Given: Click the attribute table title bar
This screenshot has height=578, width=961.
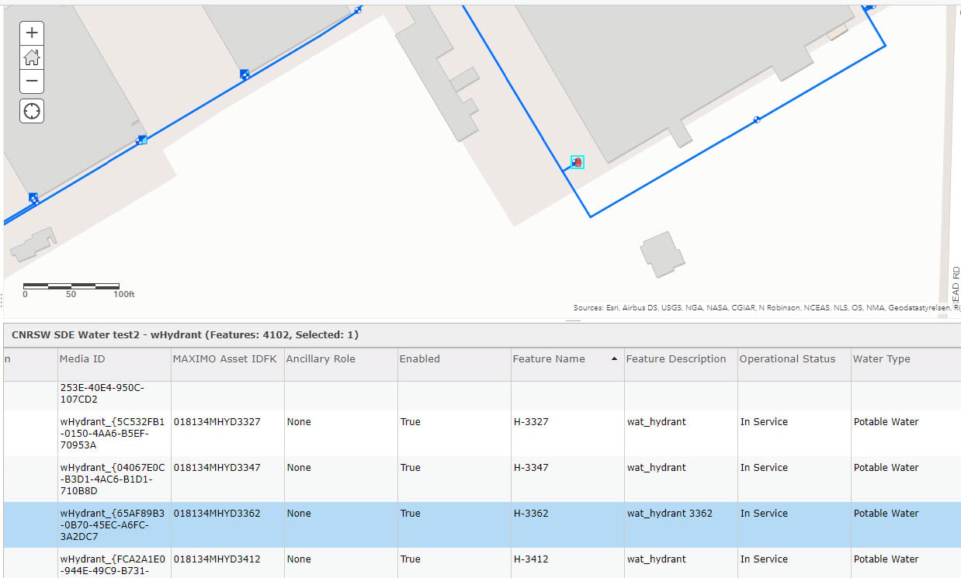Looking at the screenshot, I should pos(482,335).
